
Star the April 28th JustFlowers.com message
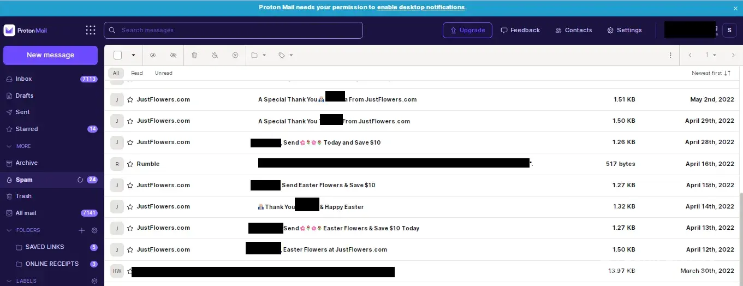tap(130, 142)
